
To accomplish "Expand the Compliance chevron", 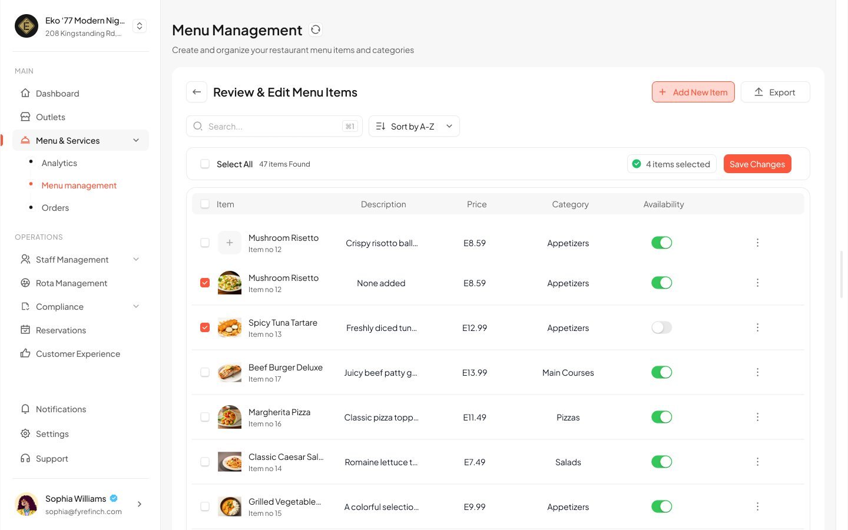I will (x=136, y=306).
